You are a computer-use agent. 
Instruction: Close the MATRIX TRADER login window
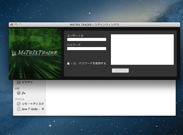[x=12, y=25]
